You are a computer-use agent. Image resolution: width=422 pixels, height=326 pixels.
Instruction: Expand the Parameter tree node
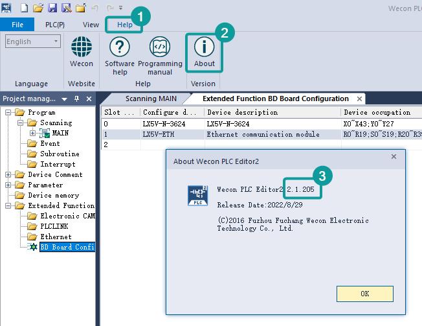tap(8, 185)
